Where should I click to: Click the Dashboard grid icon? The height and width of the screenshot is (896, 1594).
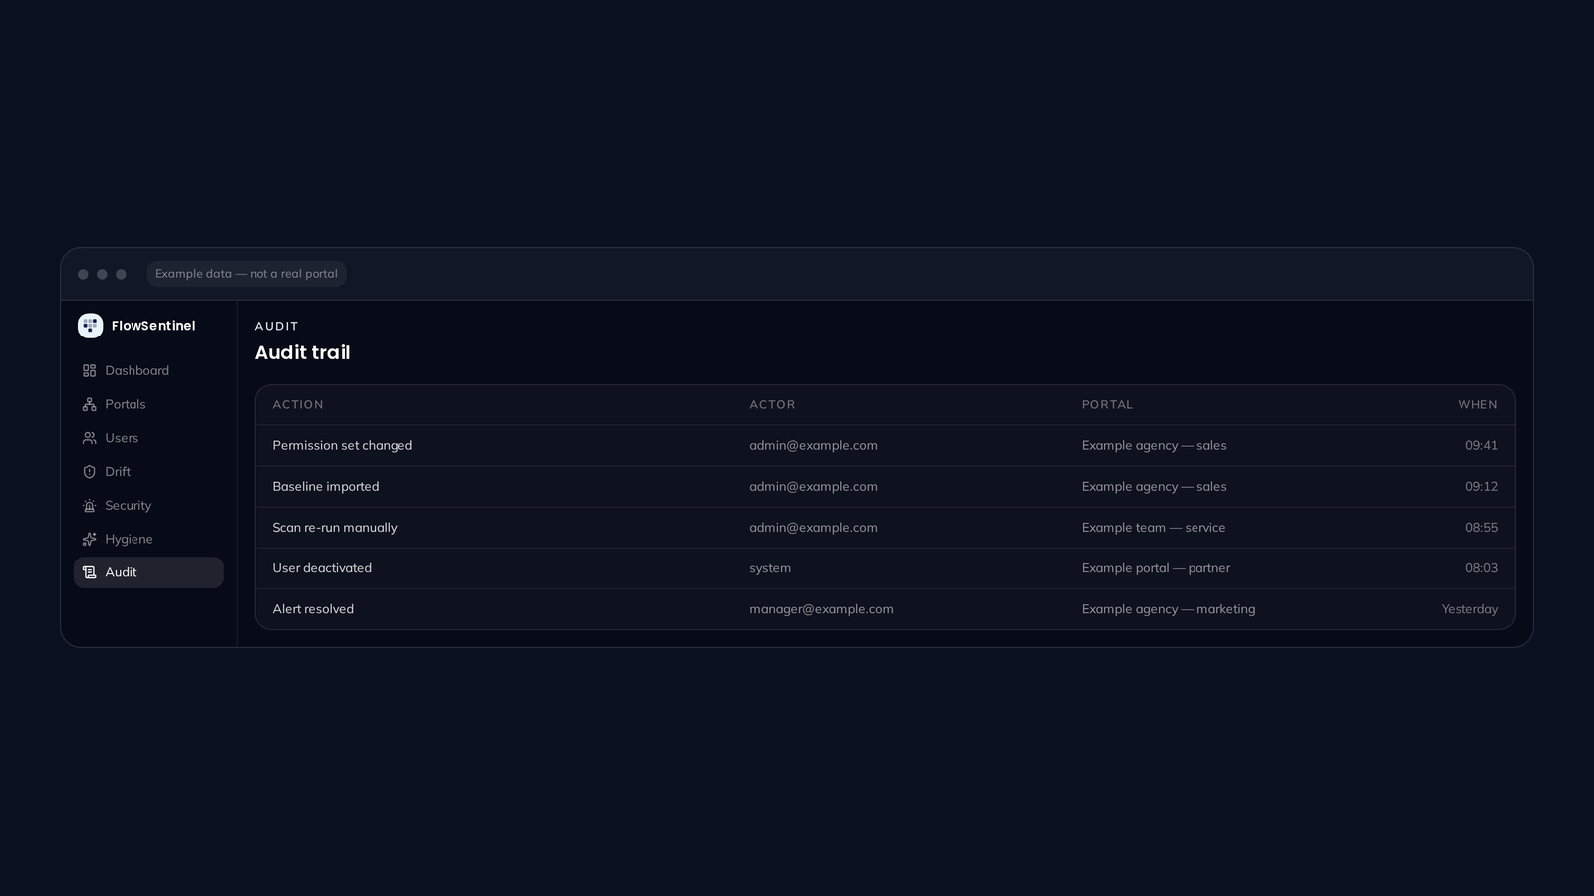pos(89,370)
